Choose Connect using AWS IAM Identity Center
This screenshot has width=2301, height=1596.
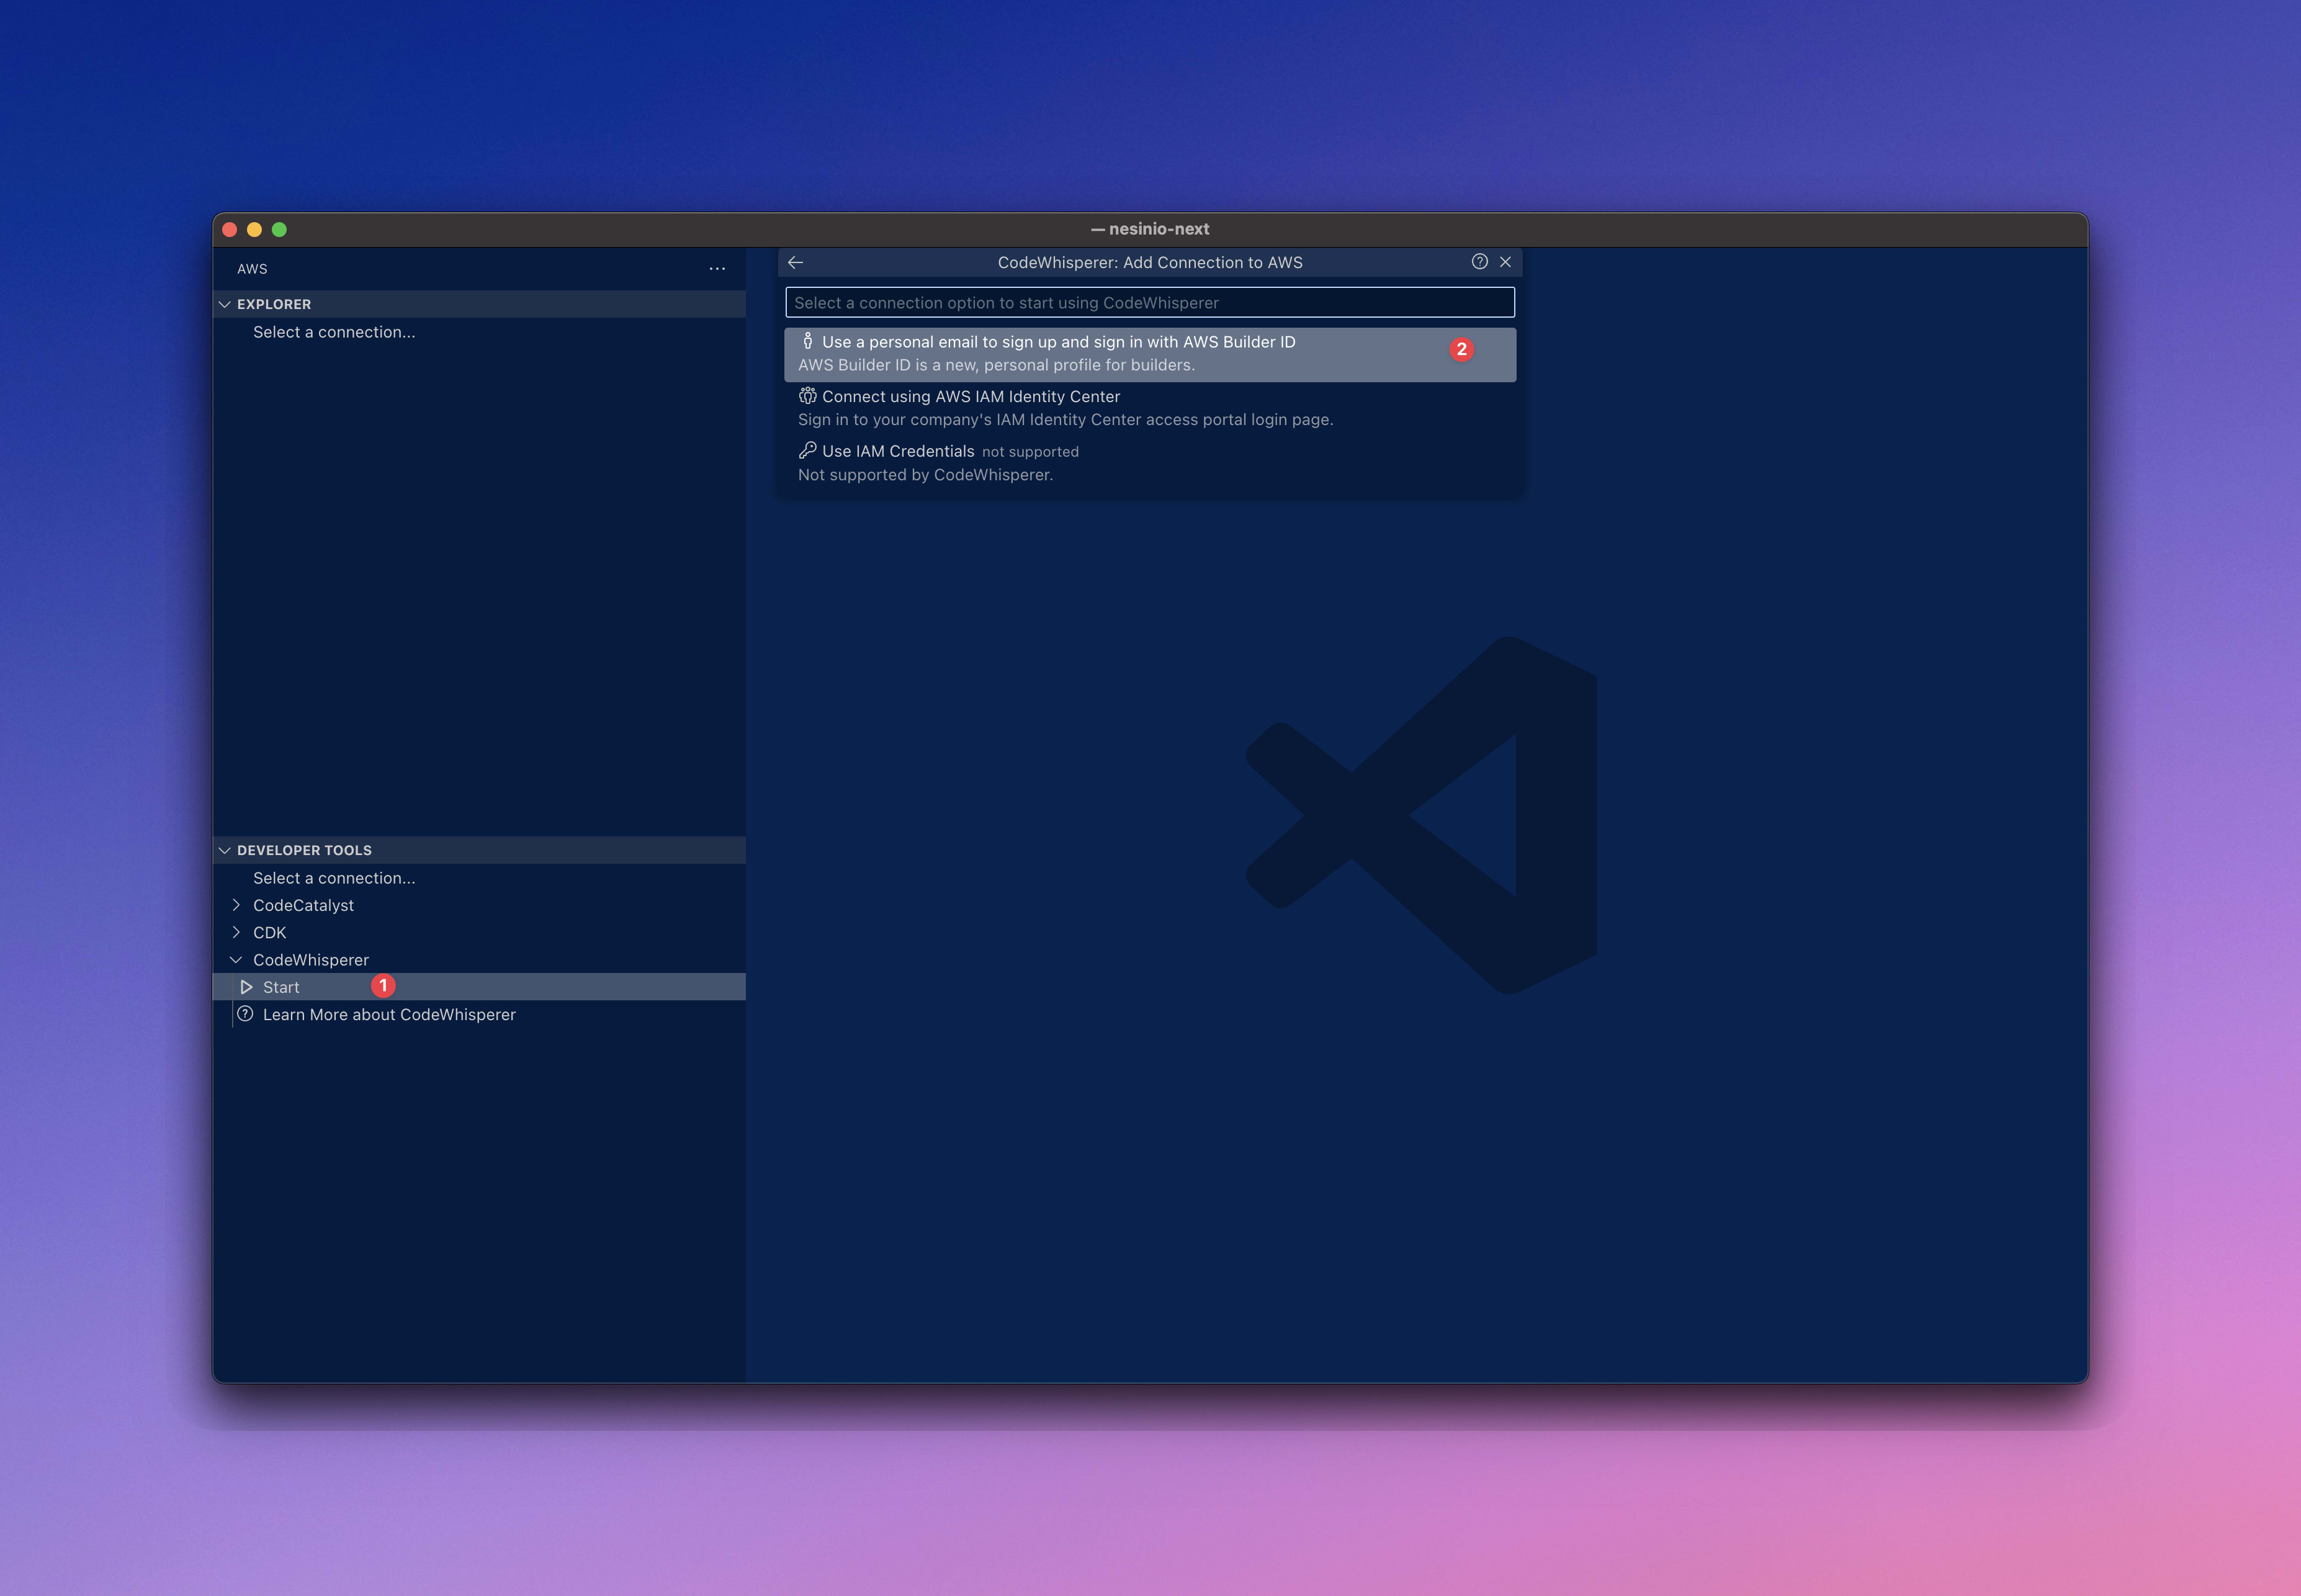pos(1150,408)
